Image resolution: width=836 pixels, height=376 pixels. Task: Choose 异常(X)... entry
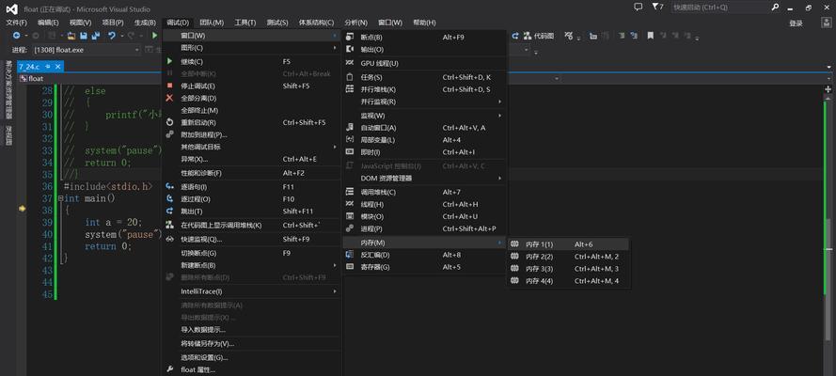tap(251, 159)
